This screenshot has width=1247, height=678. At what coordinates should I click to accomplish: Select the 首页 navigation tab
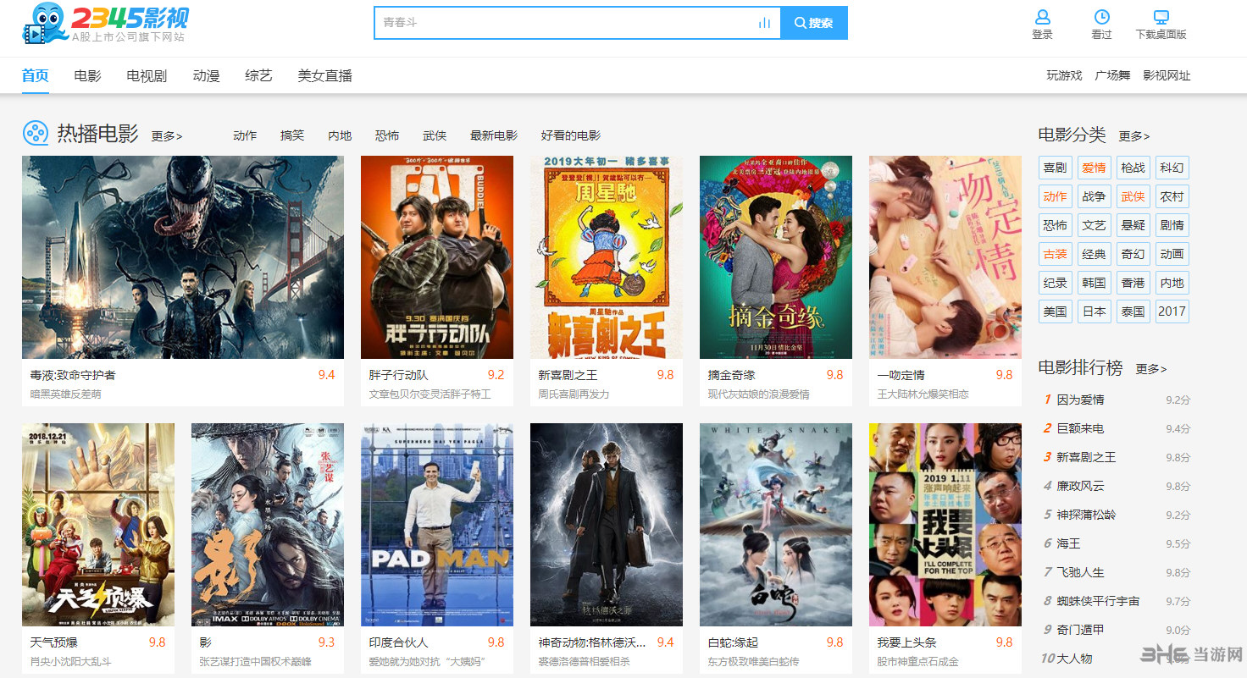36,75
